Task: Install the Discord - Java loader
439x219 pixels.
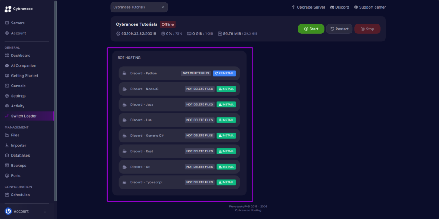Action: [226, 104]
